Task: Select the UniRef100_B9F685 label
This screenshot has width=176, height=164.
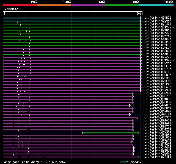Action: (x=158, y=87)
